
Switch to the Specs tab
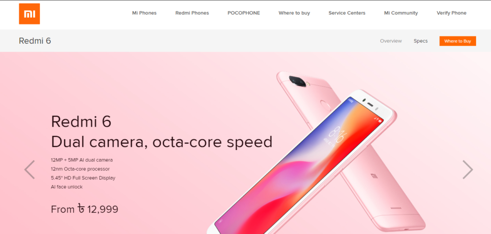pos(421,41)
